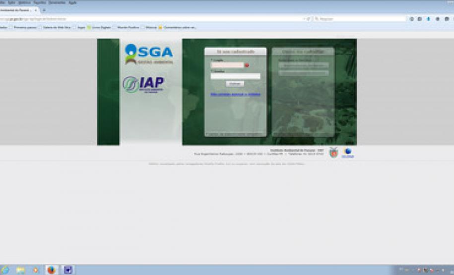
Task: Click the red error icon beside Login field
Action: pyautogui.click(x=247, y=65)
